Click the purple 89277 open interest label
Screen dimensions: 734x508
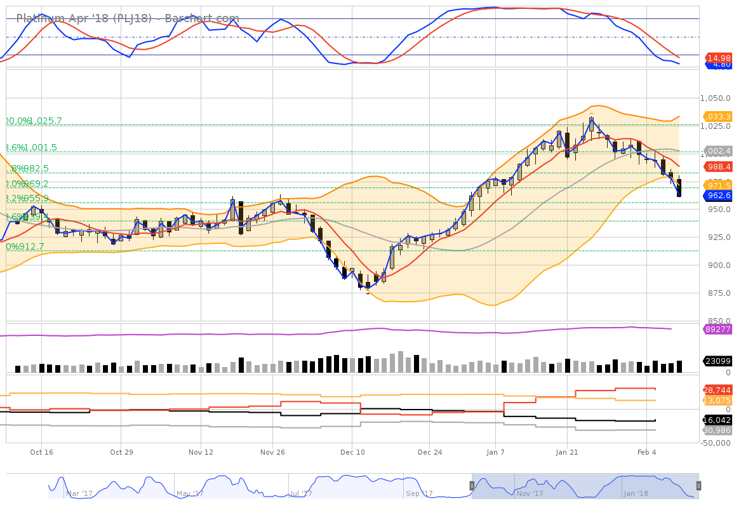click(x=717, y=329)
